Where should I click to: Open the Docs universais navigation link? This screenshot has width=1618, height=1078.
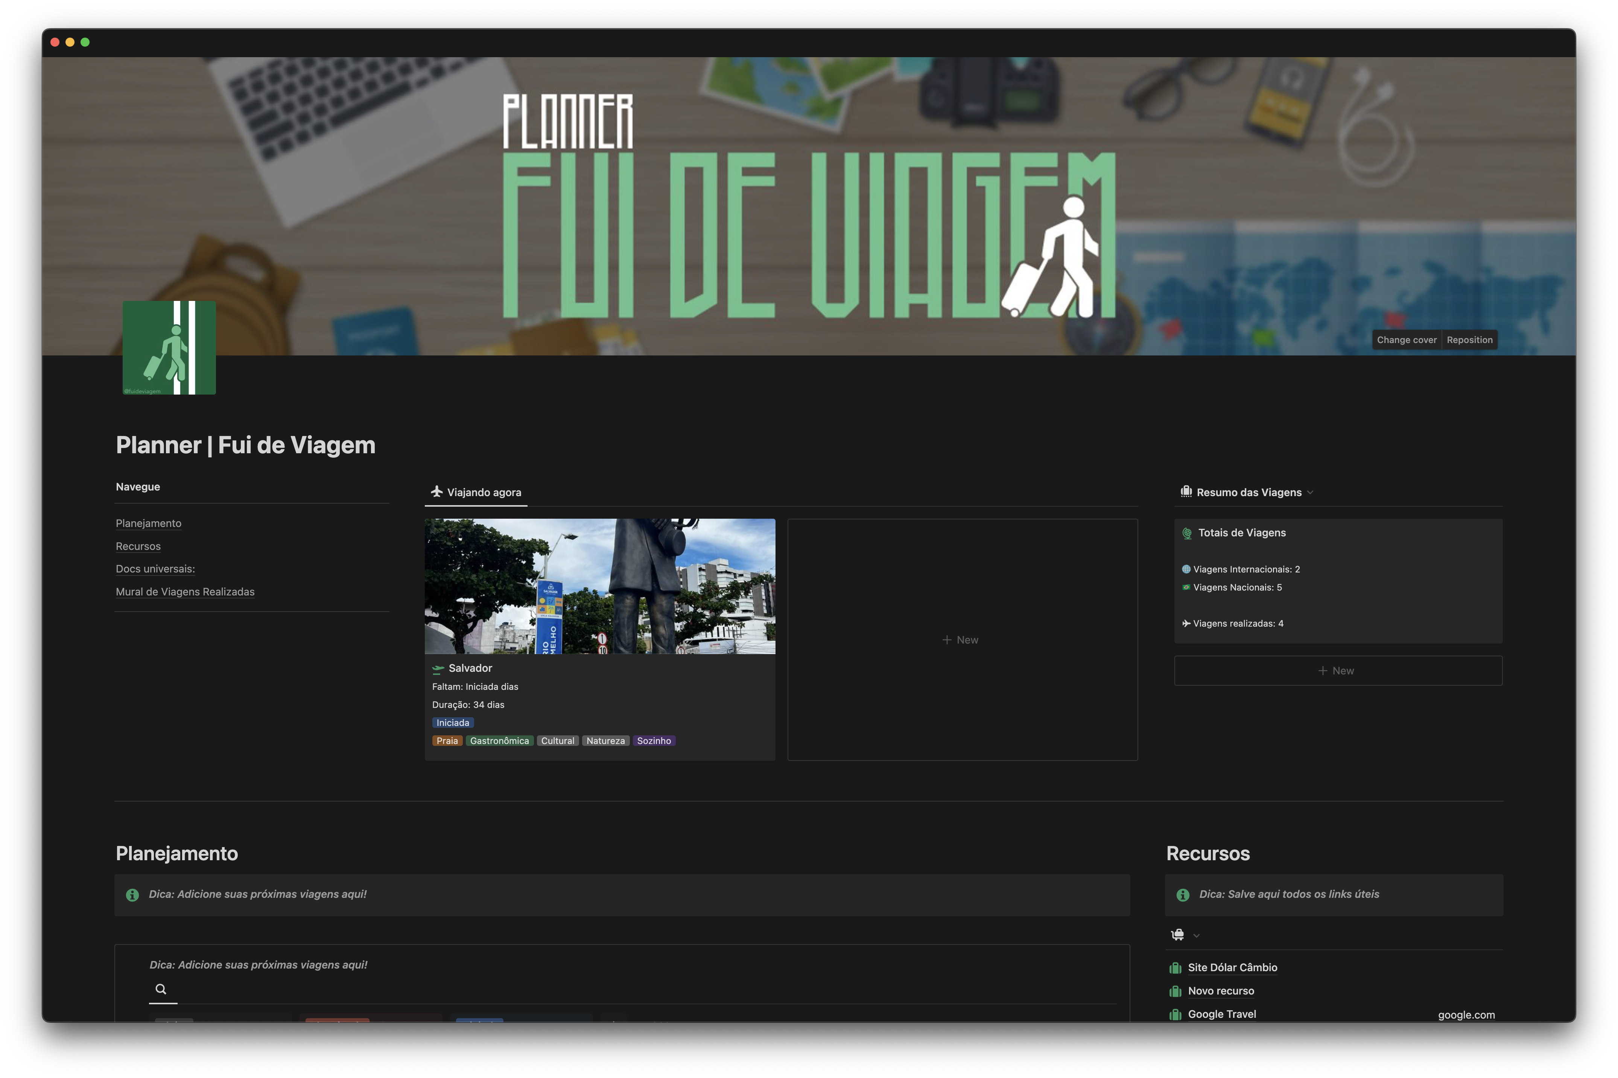[x=155, y=569]
